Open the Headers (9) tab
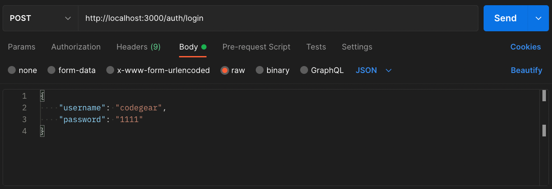552x189 pixels. [139, 47]
